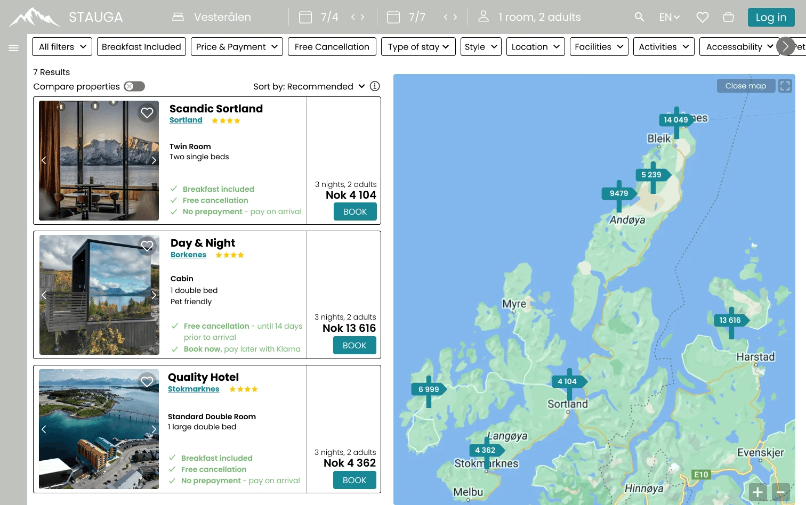Screen dimensions: 806x505
Task: Expand Accessability filter dropdown
Action: click(739, 47)
